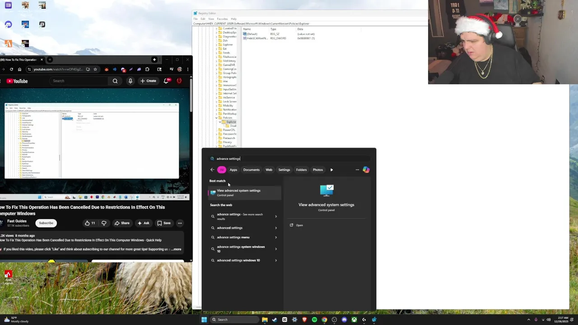Viewport: 578px width, 325px height.
Task: Open File Explorer from the taskbar
Action: (265, 320)
